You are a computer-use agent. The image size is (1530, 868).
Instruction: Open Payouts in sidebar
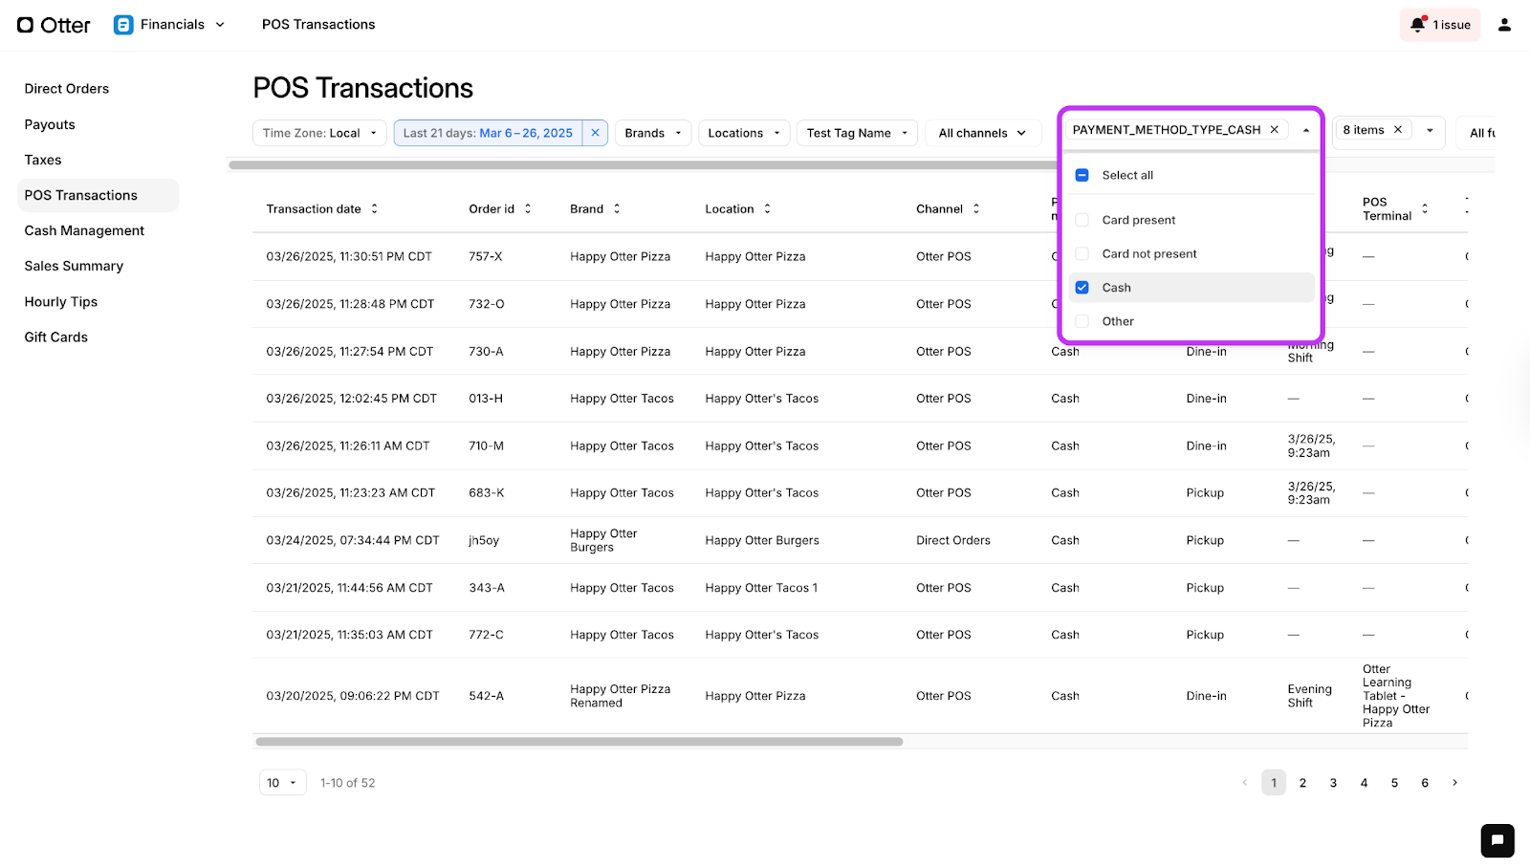pos(50,124)
